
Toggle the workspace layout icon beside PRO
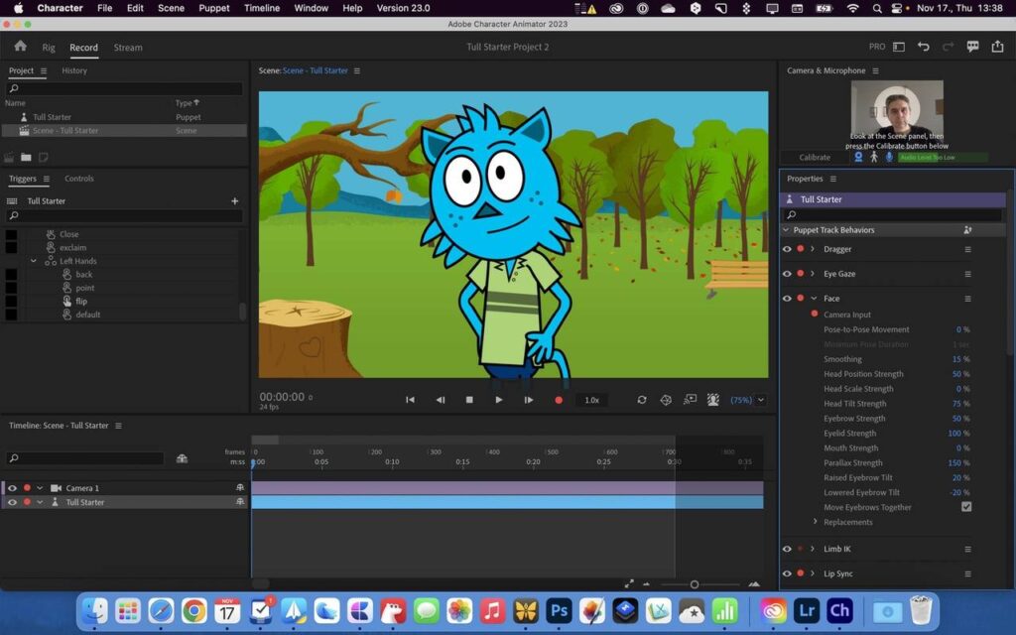[x=899, y=47]
